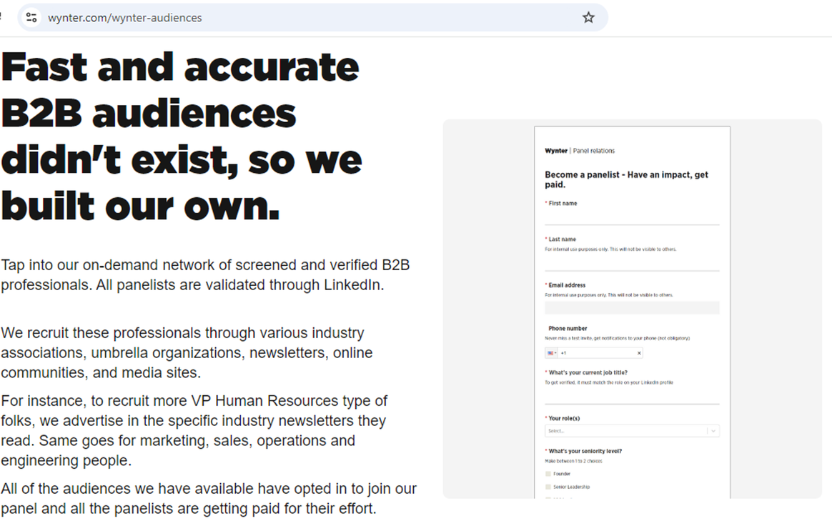Open the site information icon in address bar
The image size is (832, 521).
pos(31,18)
